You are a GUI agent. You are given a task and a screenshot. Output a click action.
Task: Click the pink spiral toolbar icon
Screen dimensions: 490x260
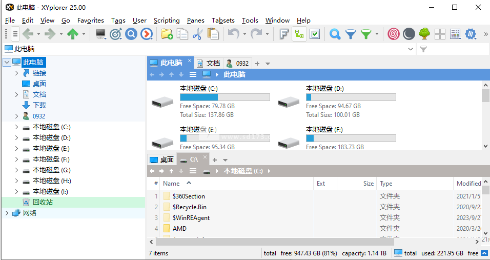point(394,34)
